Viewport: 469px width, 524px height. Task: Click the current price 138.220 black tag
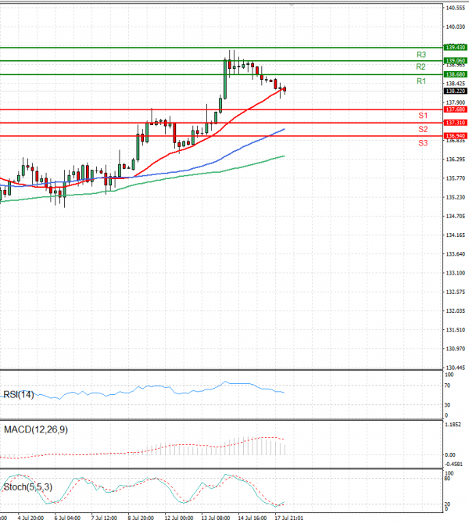pos(455,91)
